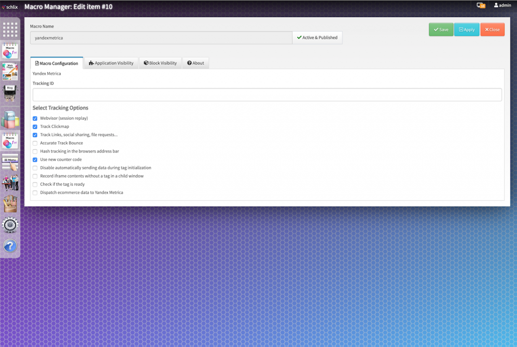
Task: Enable Dispatch ecommerce data to Yandex Metrica
Action: pos(35,193)
